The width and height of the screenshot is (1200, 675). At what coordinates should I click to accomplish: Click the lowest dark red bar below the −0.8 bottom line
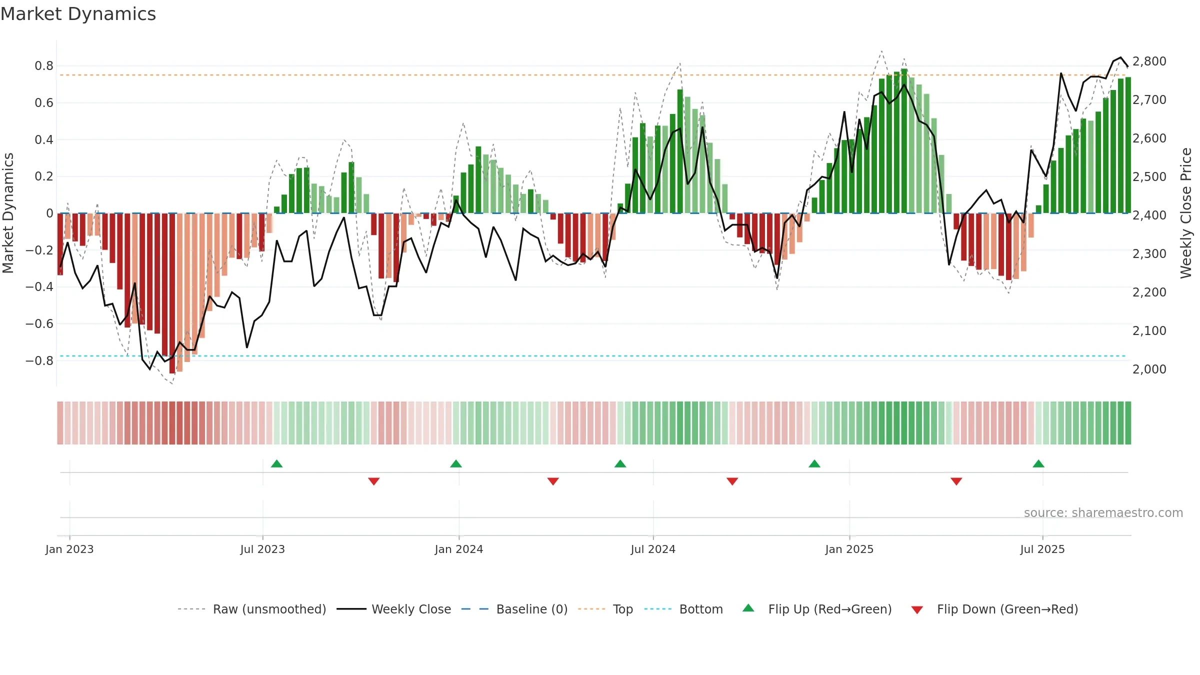click(172, 293)
